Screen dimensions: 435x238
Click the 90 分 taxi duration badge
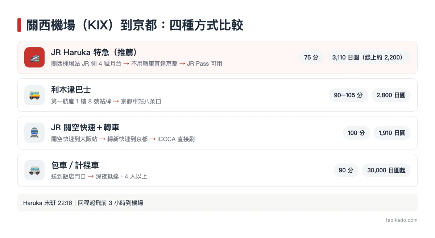346,170
